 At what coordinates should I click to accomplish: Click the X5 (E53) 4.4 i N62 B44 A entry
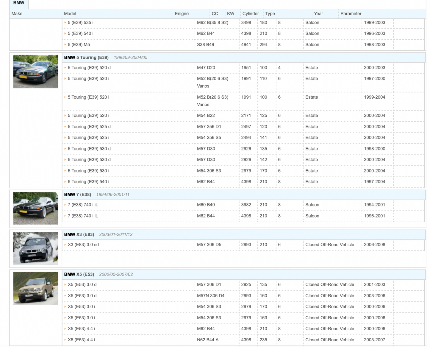click(82, 340)
